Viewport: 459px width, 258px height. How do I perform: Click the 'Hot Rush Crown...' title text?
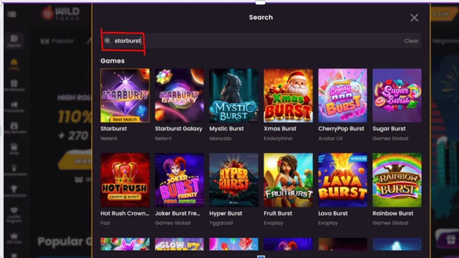[125, 214]
